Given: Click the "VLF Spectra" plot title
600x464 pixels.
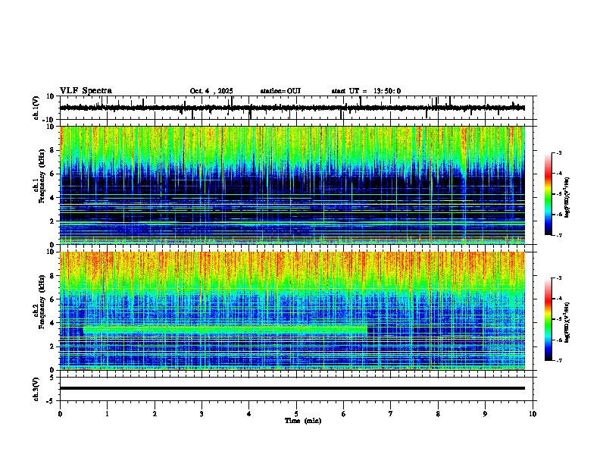Looking at the screenshot, I should coord(86,91).
